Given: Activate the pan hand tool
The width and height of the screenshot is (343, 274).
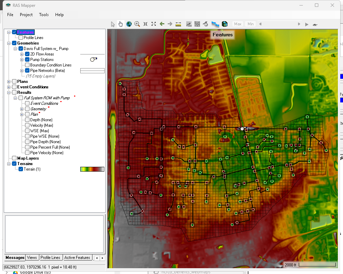Looking at the screenshot, I should point(120,24).
